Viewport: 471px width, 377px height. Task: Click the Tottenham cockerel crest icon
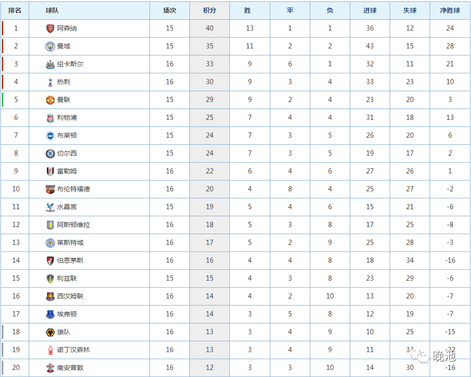coord(50,82)
